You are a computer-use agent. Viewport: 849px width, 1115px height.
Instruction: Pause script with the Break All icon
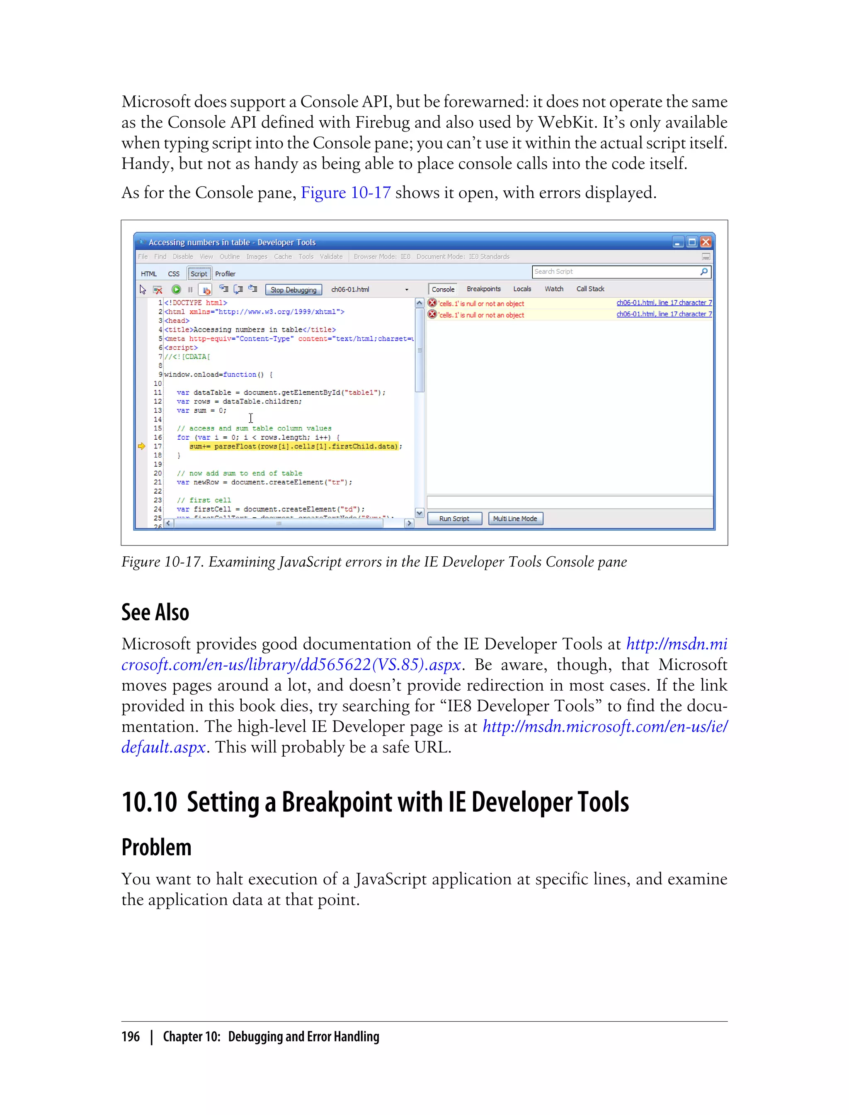[x=190, y=289]
